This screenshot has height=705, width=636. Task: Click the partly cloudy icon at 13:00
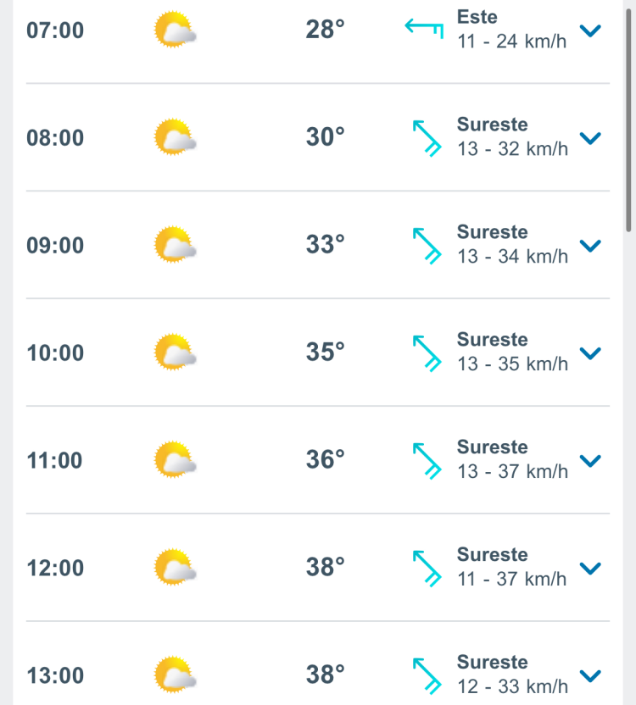click(175, 674)
